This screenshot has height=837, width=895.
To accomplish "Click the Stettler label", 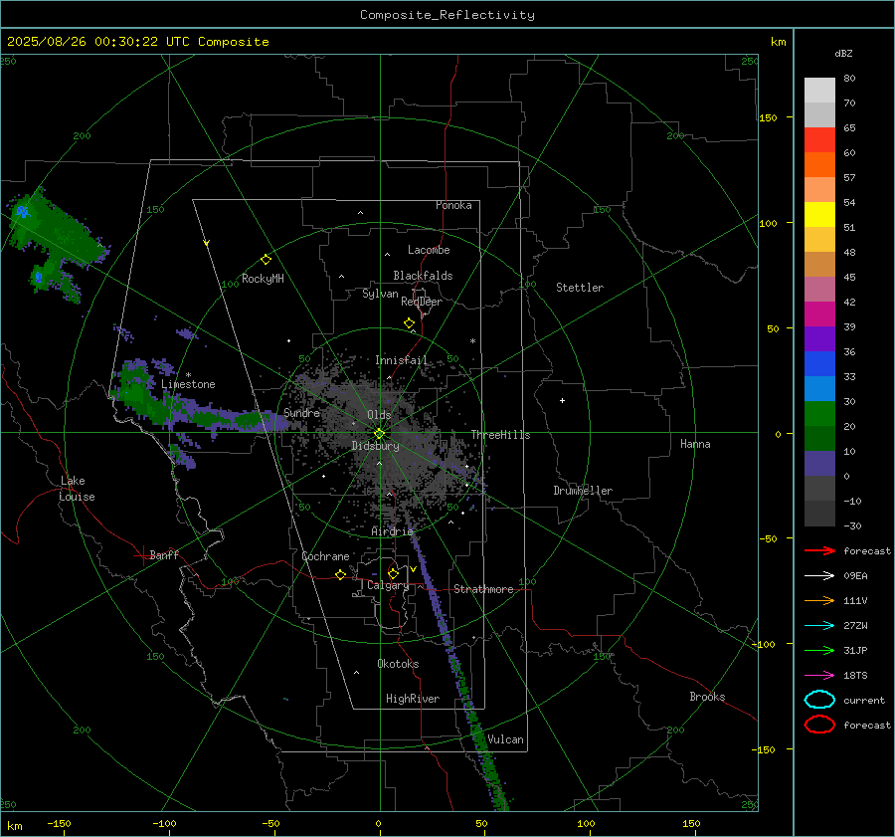I will (x=580, y=288).
